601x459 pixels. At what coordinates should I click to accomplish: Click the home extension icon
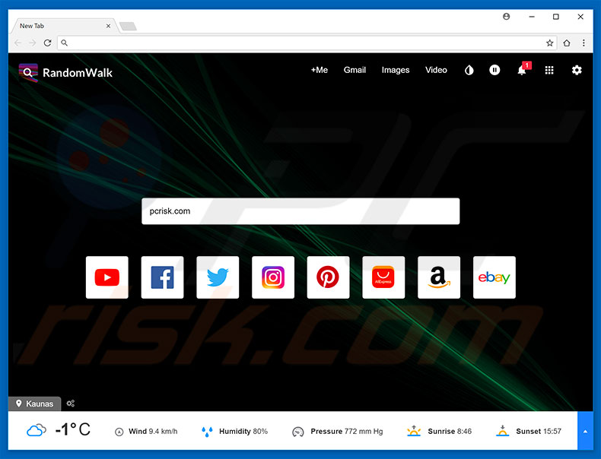pos(567,43)
